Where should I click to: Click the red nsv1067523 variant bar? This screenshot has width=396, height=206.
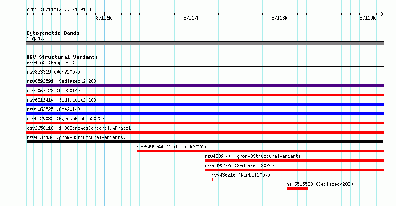tap(205, 95)
